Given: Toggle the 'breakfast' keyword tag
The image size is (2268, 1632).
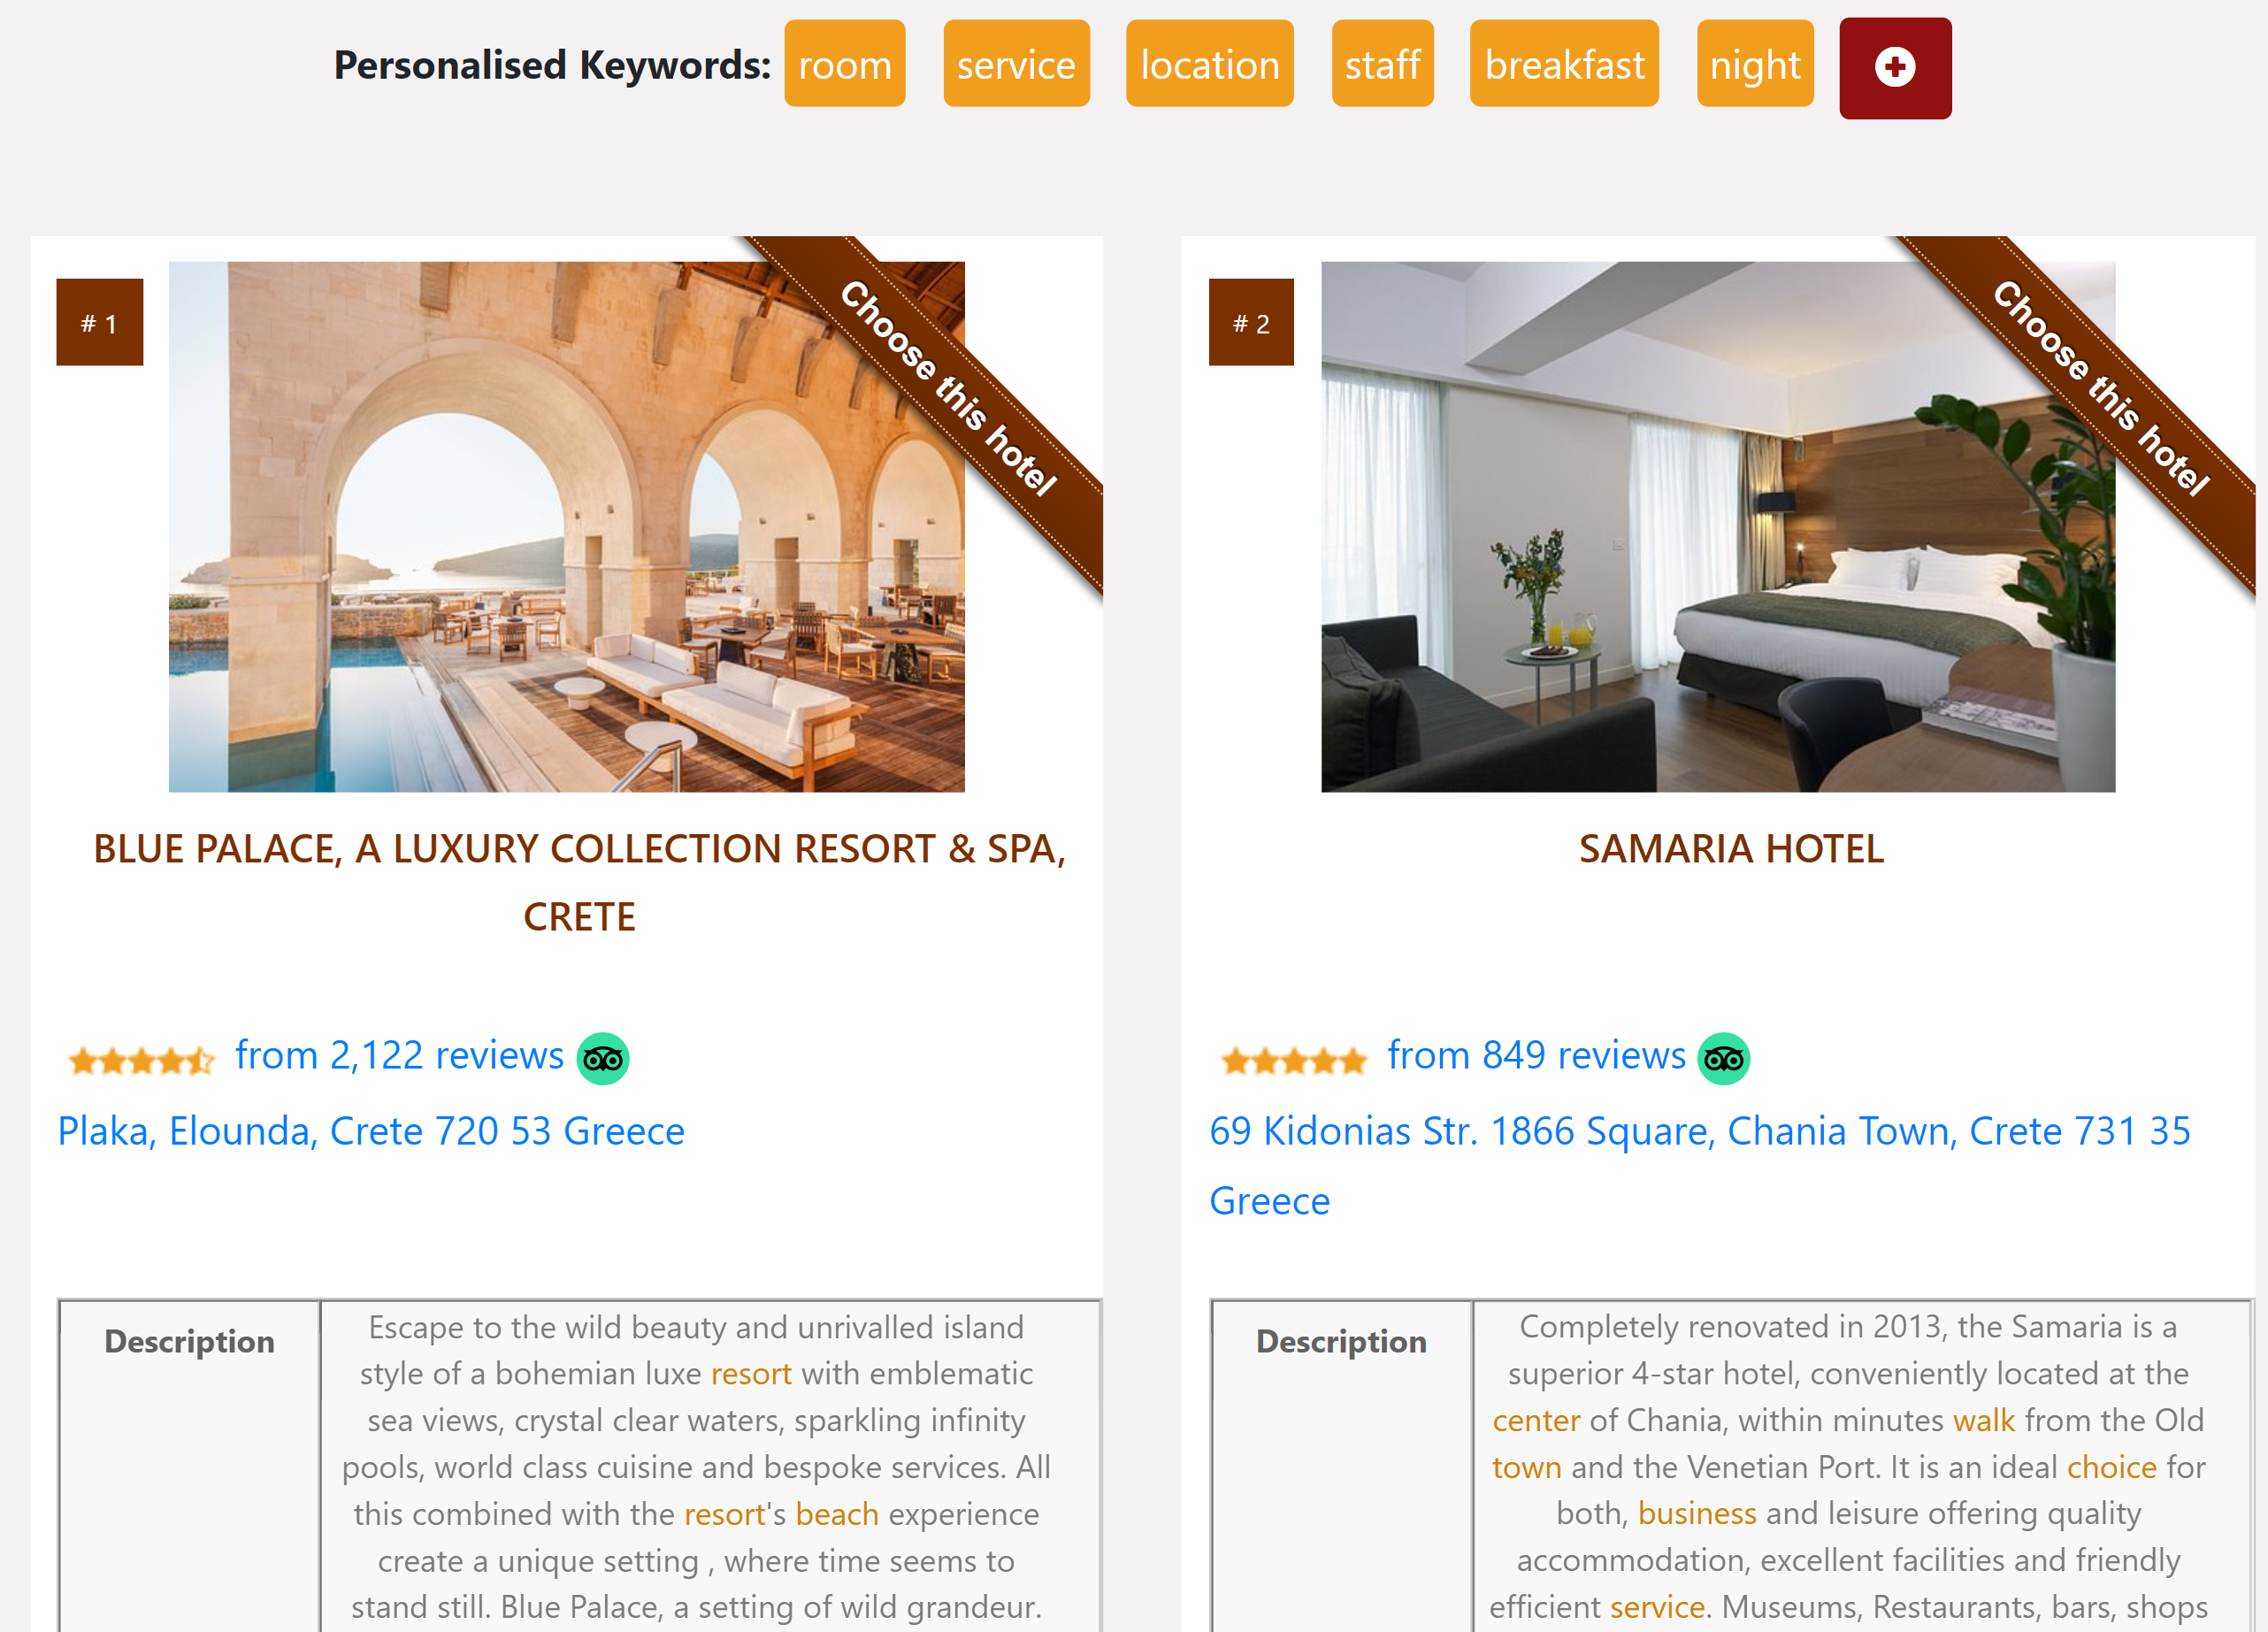Looking at the screenshot, I should 1564,63.
